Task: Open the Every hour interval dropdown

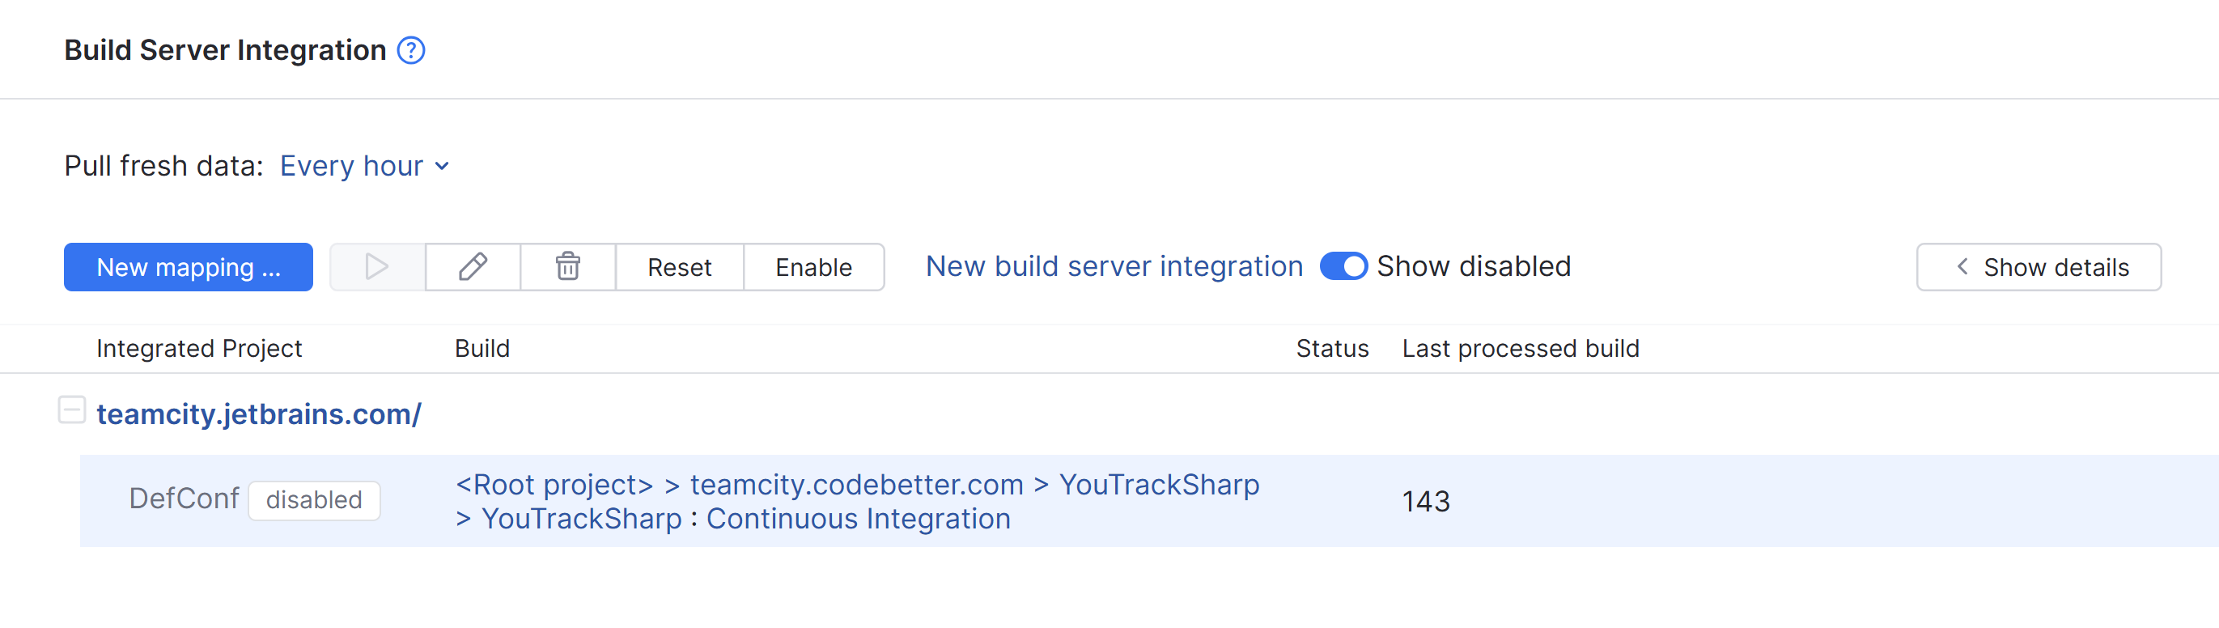Action: point(351,165)
